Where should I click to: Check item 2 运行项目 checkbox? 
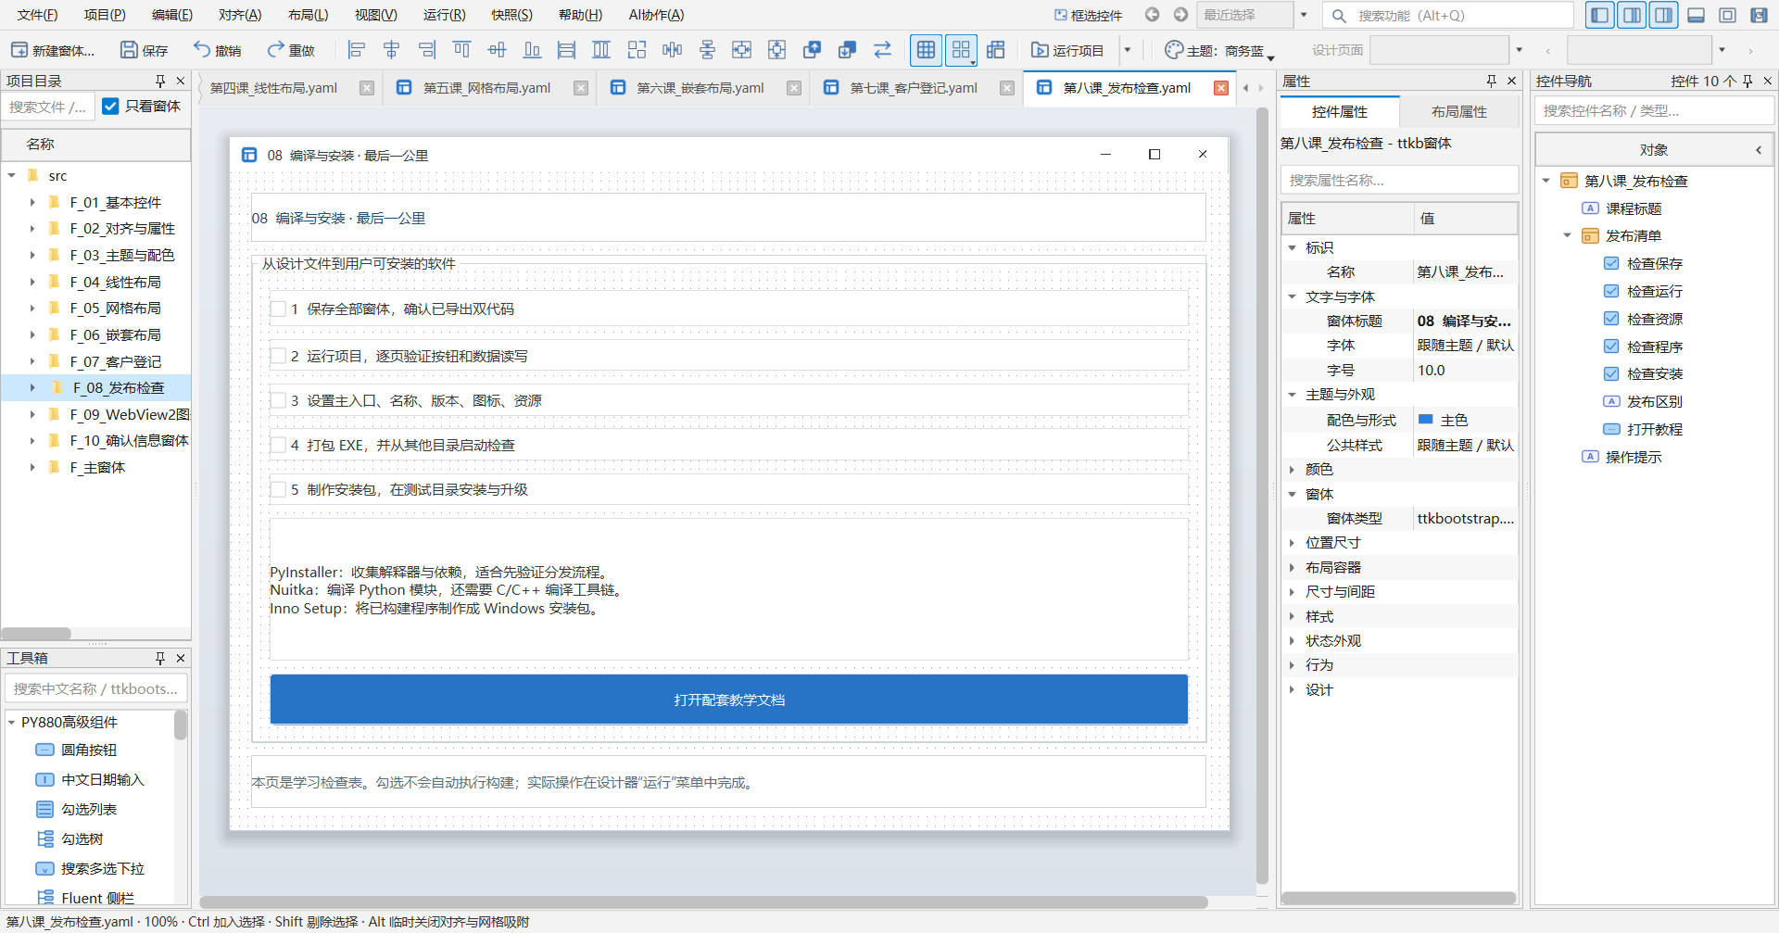(278, 356)
